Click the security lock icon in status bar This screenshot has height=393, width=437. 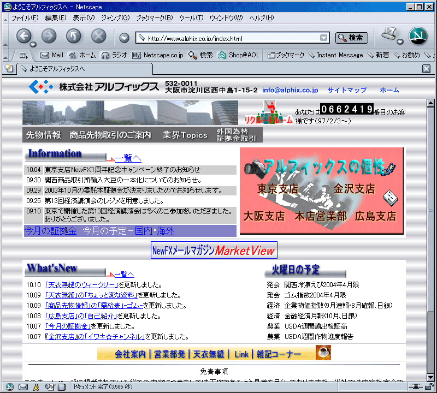coord(429,386)
